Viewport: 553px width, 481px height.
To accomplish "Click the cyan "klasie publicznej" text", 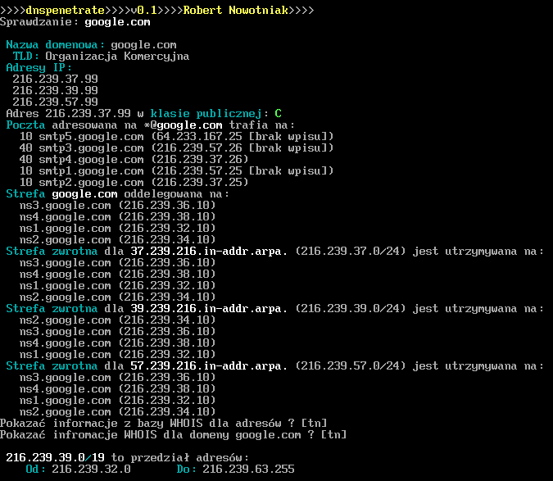I will [x=206, y=114].
